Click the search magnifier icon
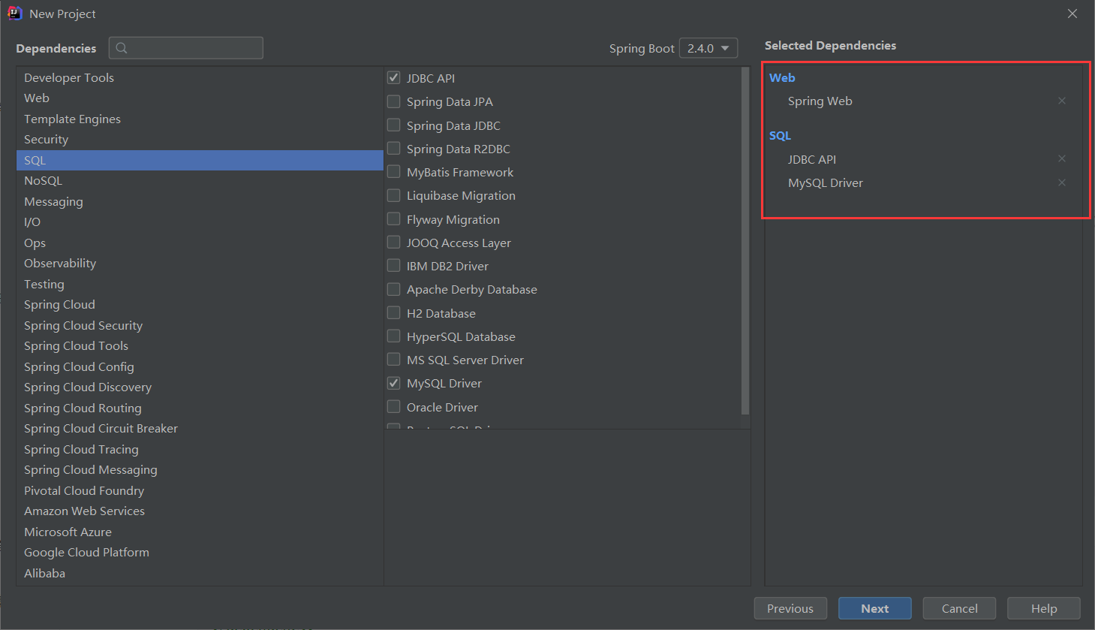 pos(122,48)
